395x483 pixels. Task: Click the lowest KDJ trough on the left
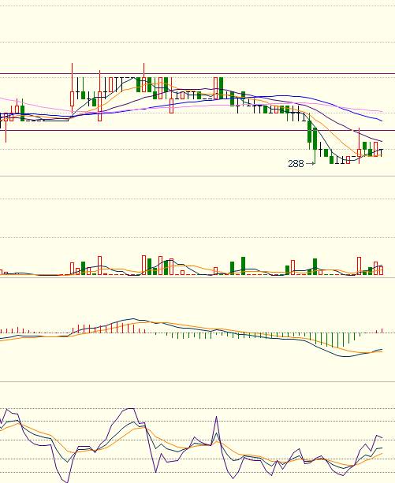67,481
